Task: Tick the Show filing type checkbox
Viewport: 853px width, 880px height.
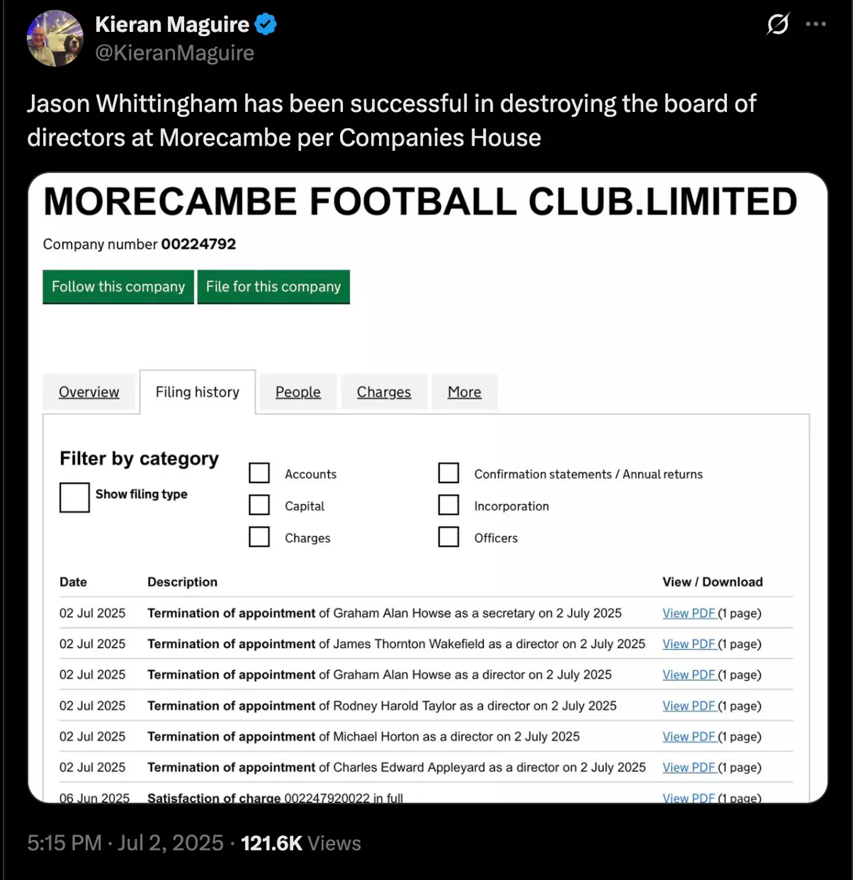Action: tap(75, 497)
